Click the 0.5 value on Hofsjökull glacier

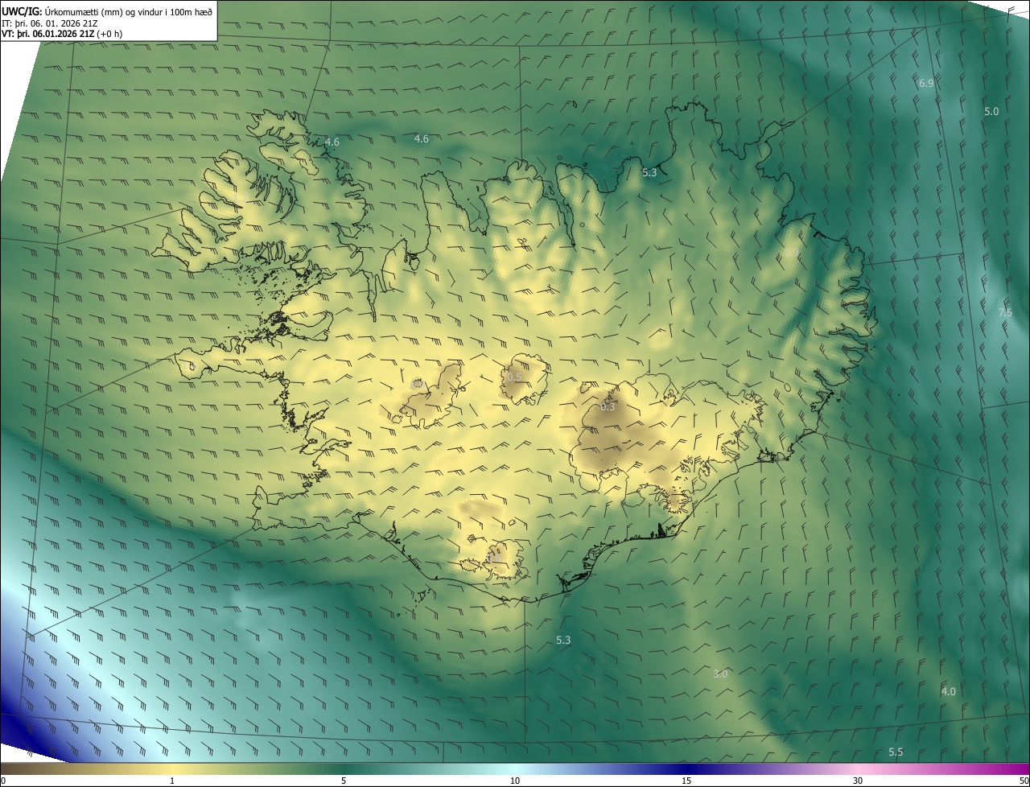[515, 377]
